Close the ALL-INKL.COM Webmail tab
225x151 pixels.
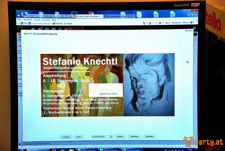click(x=102, y=16)
